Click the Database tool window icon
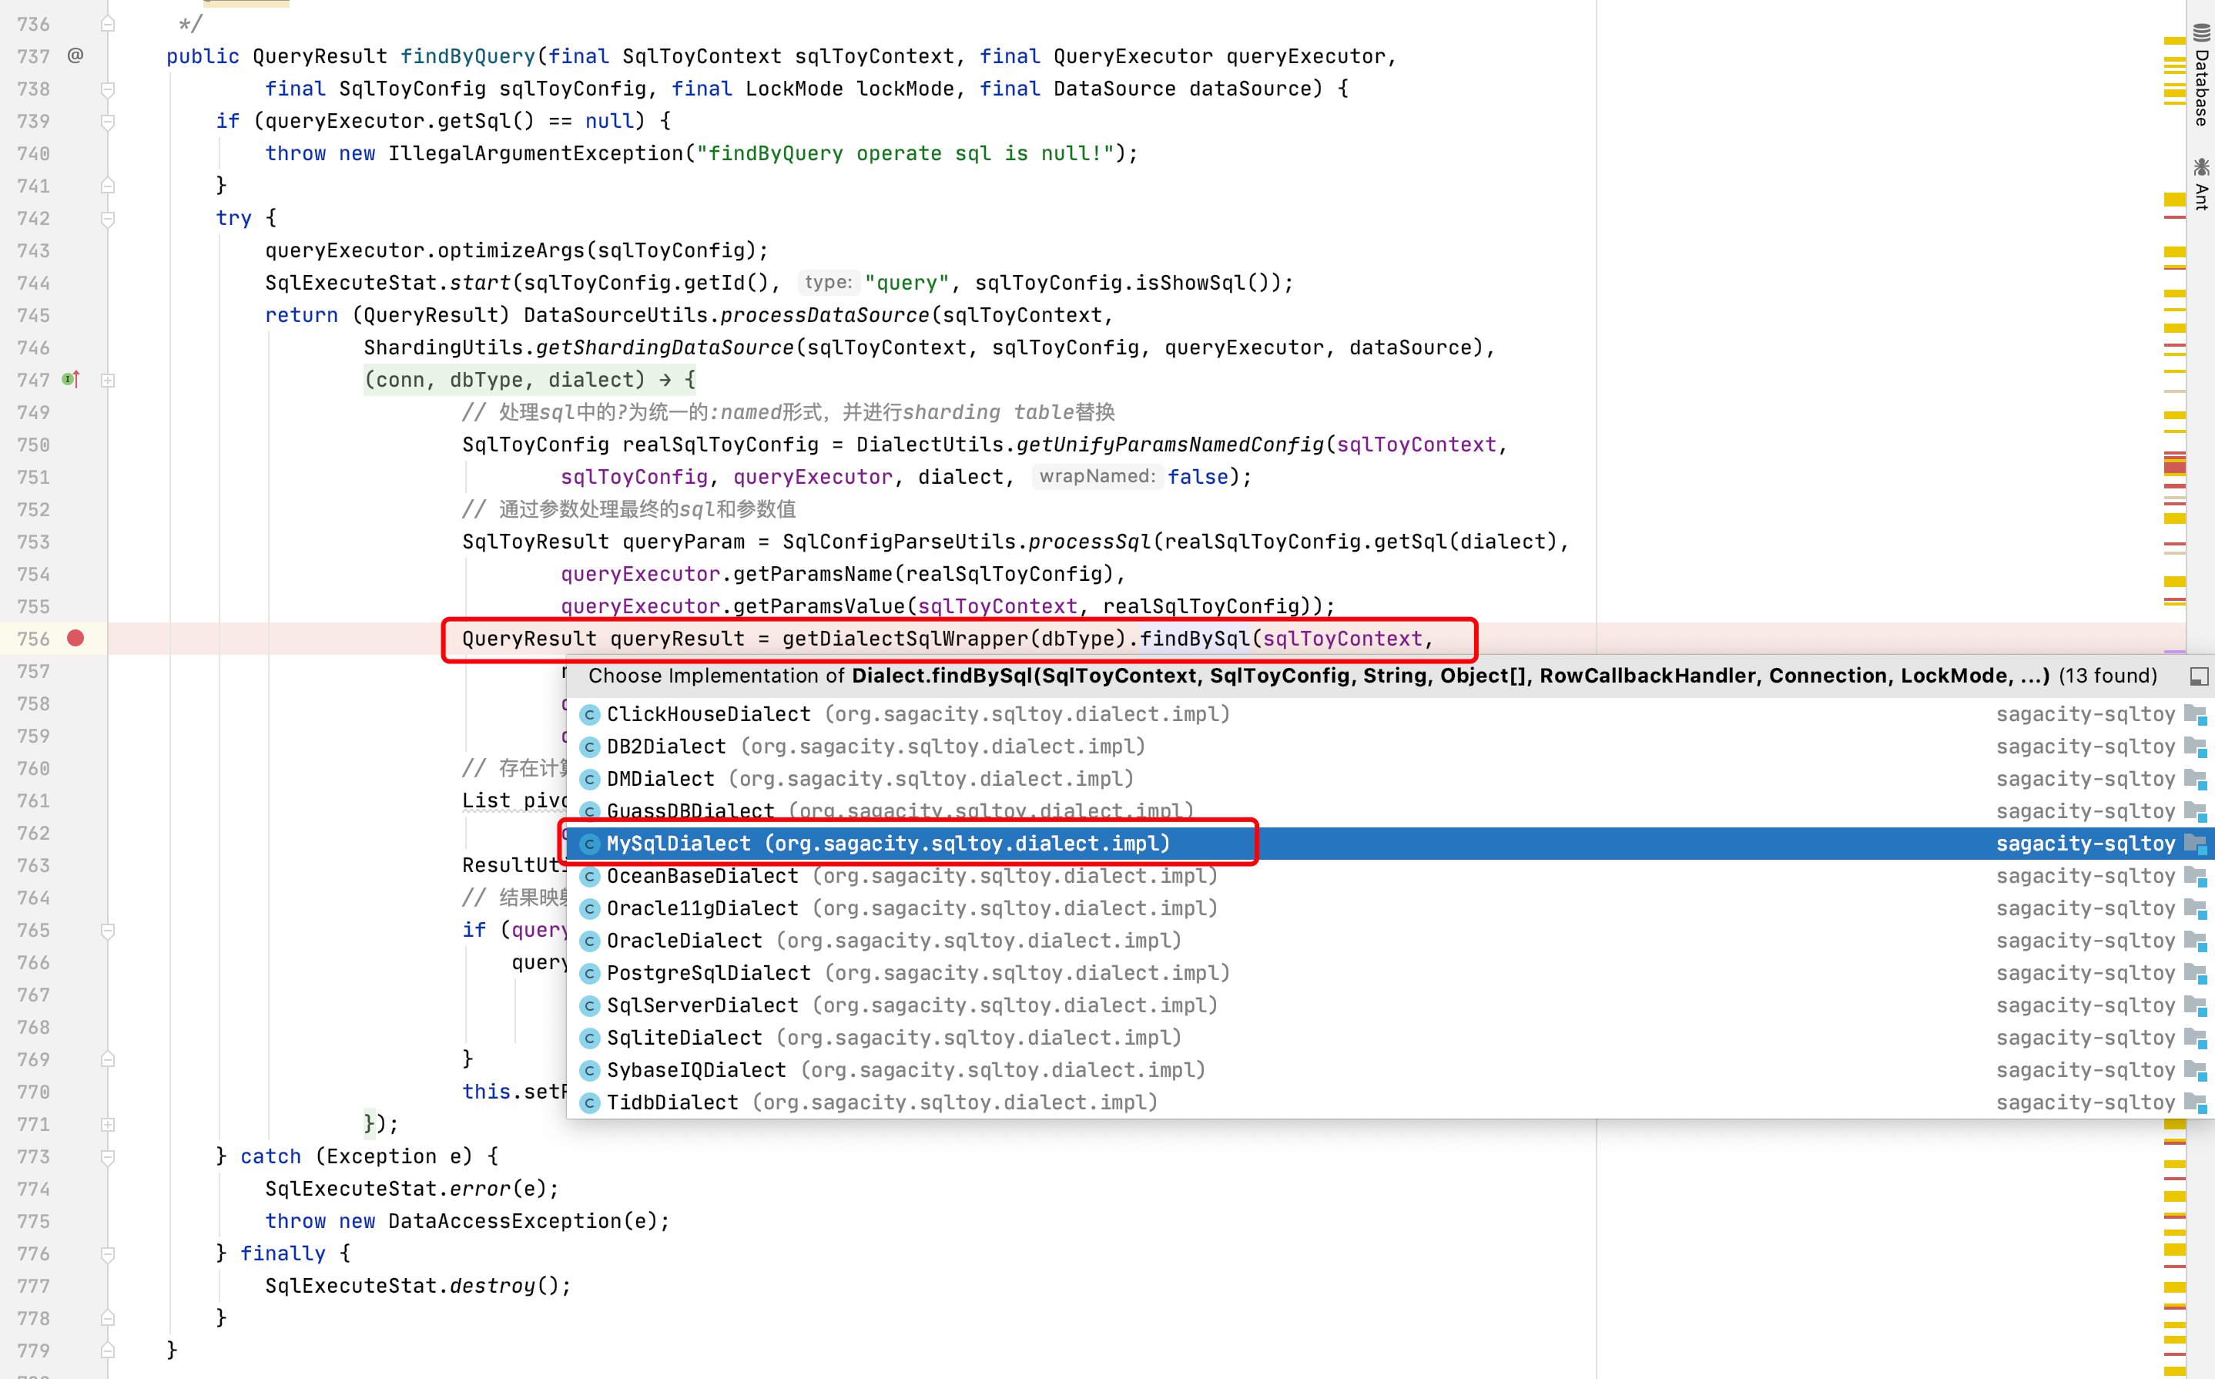The height and width of the screenshot is (1379, 2215). click(x=2200, y=33)
